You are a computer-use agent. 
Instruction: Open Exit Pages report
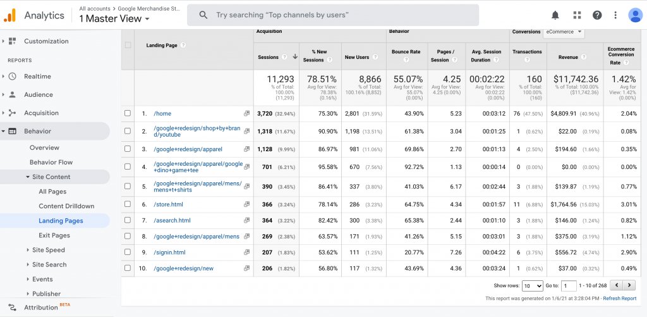[x=54, y=235]
